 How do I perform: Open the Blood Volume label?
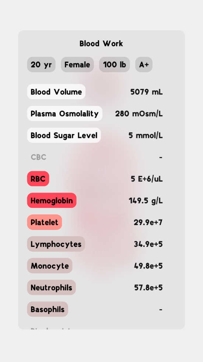coord(56,92)
